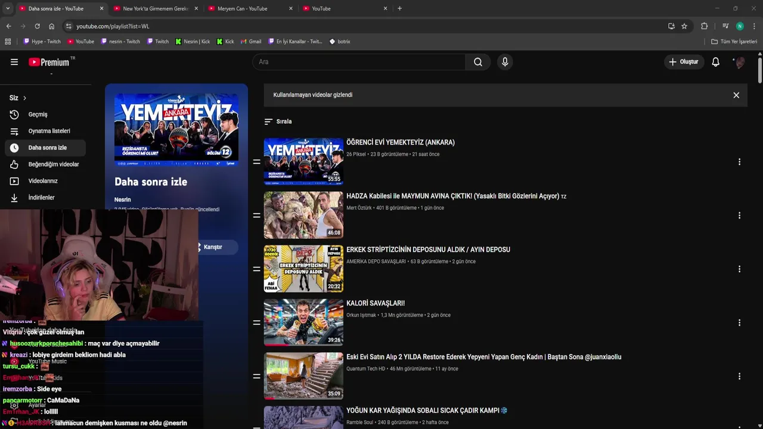
Task: Open Videolarınız in sidebar
Action: click(45, 181)
